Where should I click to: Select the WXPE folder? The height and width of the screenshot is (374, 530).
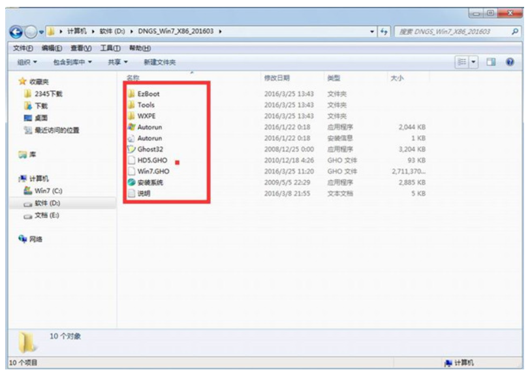tap(146, 116)
